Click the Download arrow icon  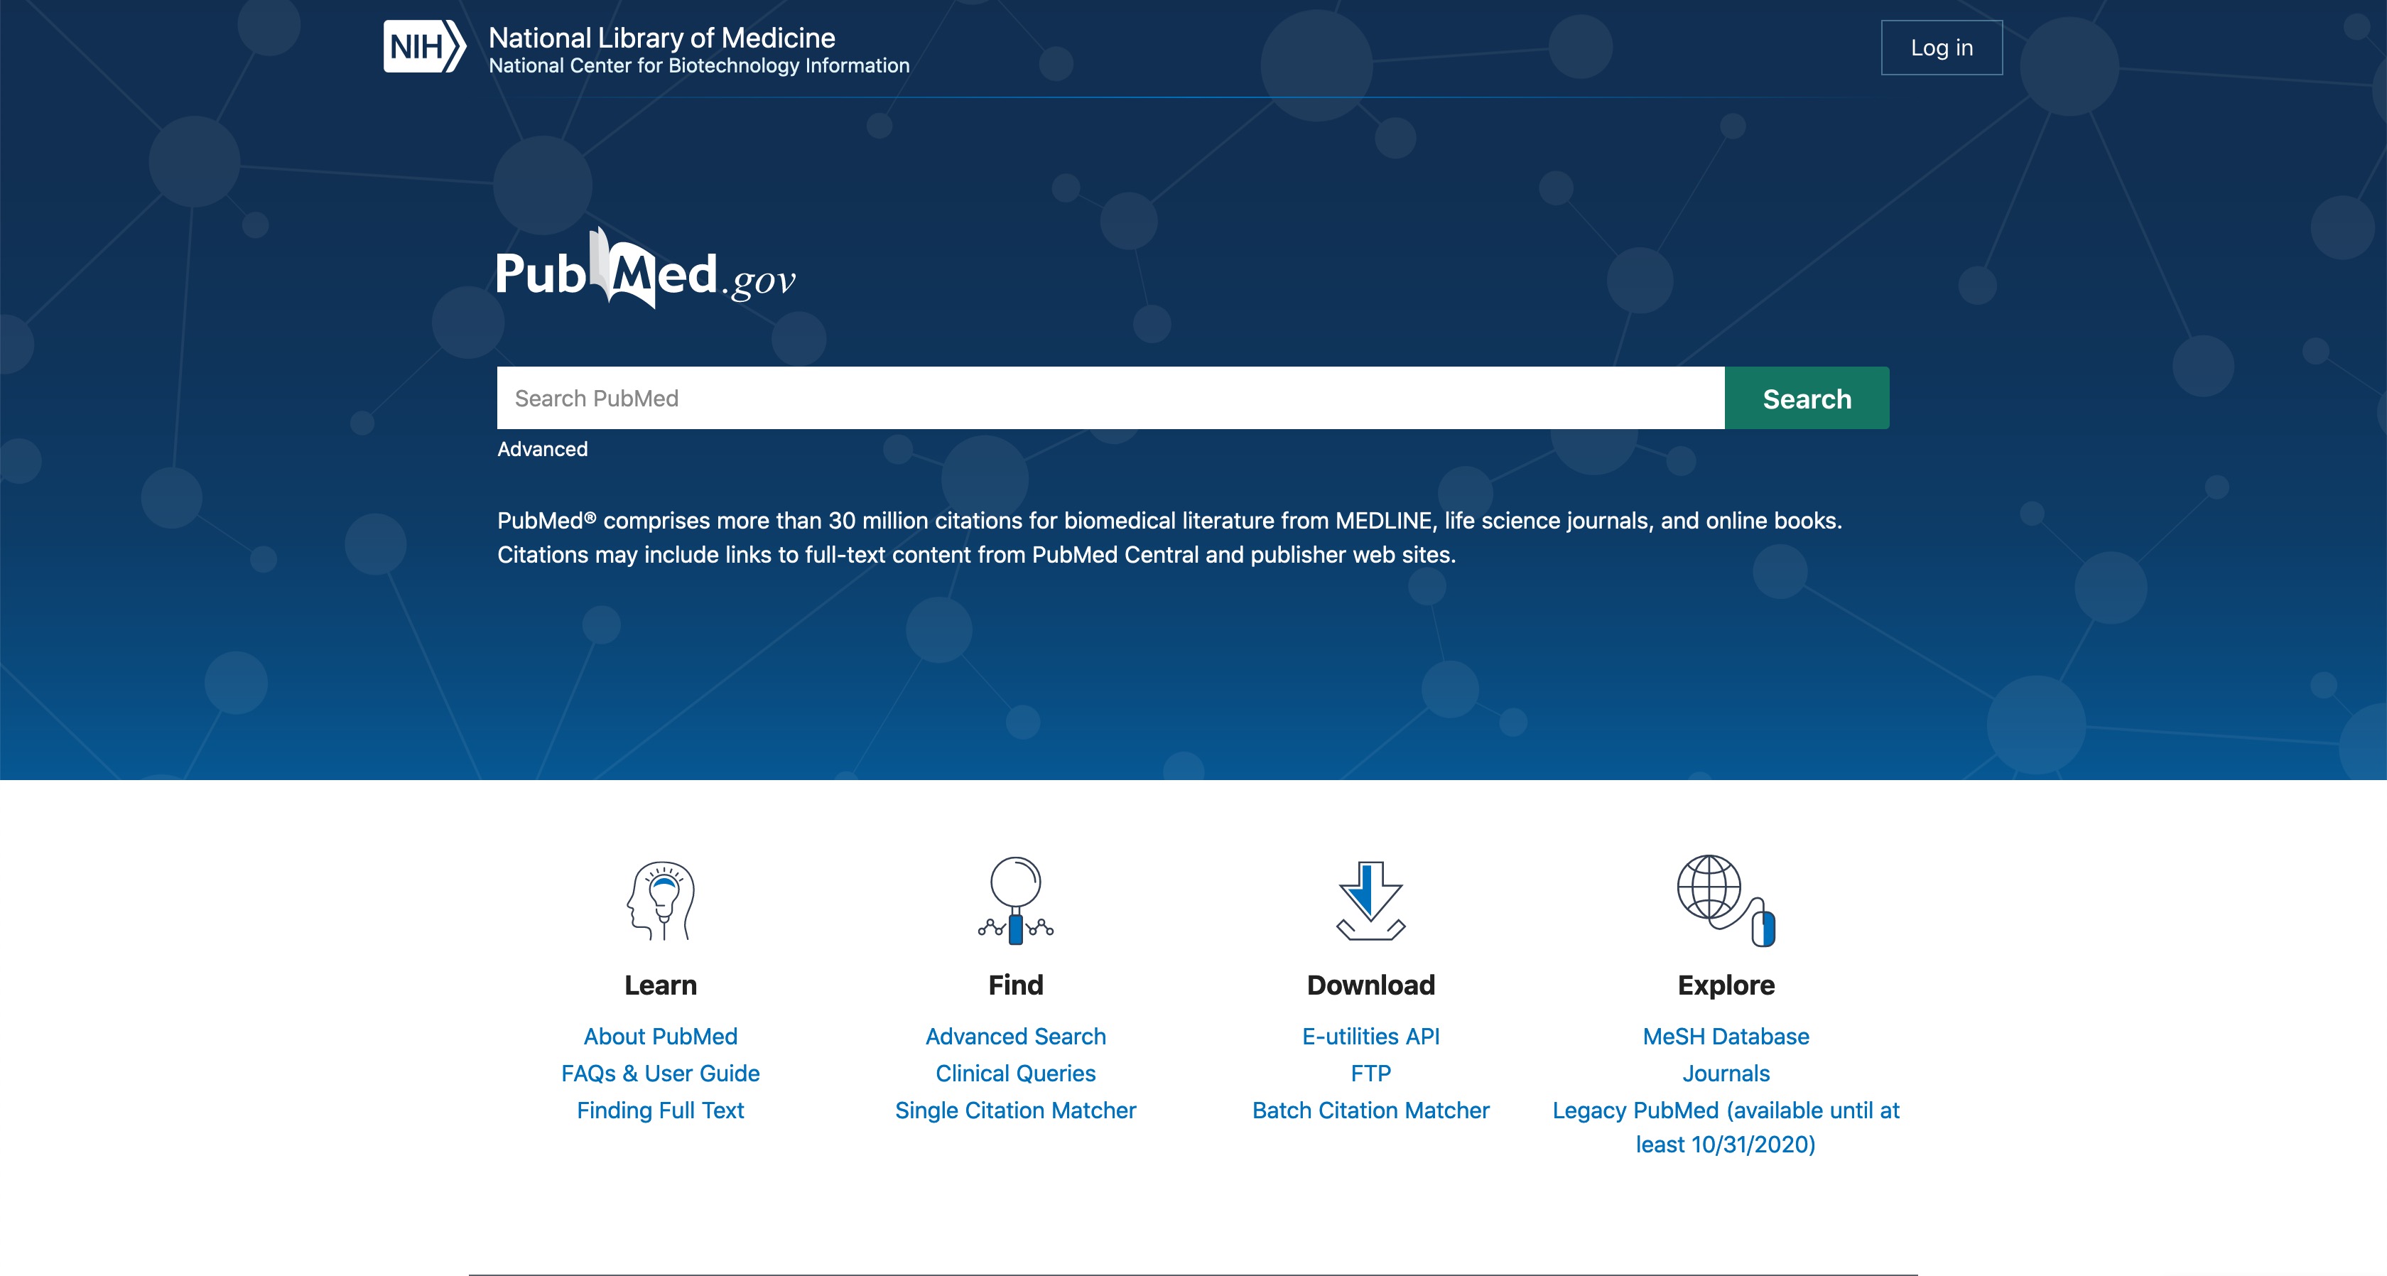[x=1370, y=901]
